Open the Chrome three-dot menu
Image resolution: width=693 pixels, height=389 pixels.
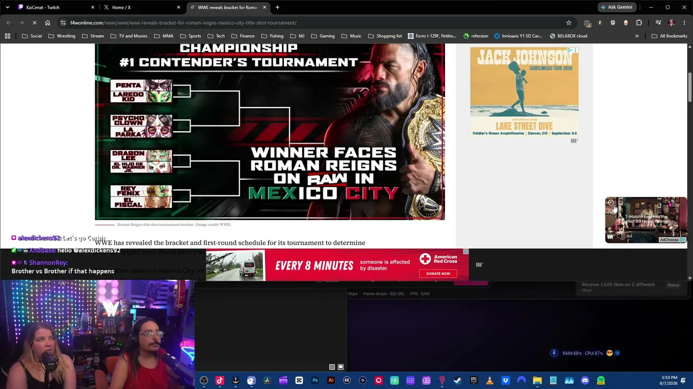pyautogui.click(x=684, y=23)
